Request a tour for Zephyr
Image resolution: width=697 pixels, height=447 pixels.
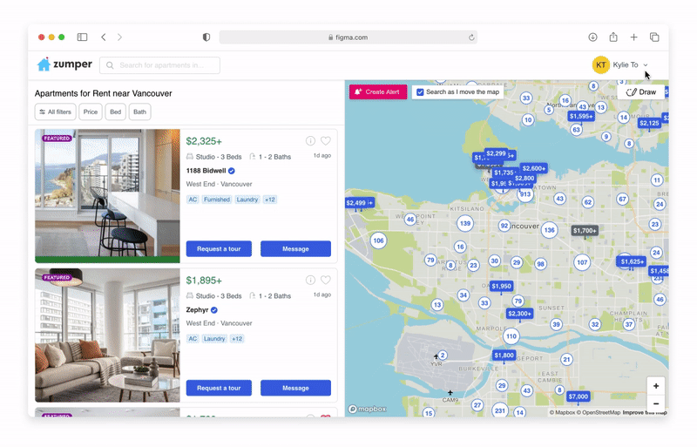point(219,389)
